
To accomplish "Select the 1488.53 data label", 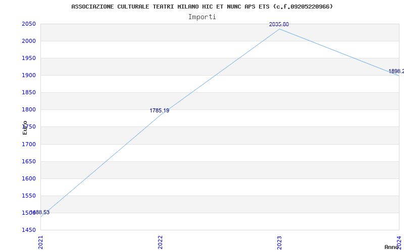I will (x=40, y=212).
